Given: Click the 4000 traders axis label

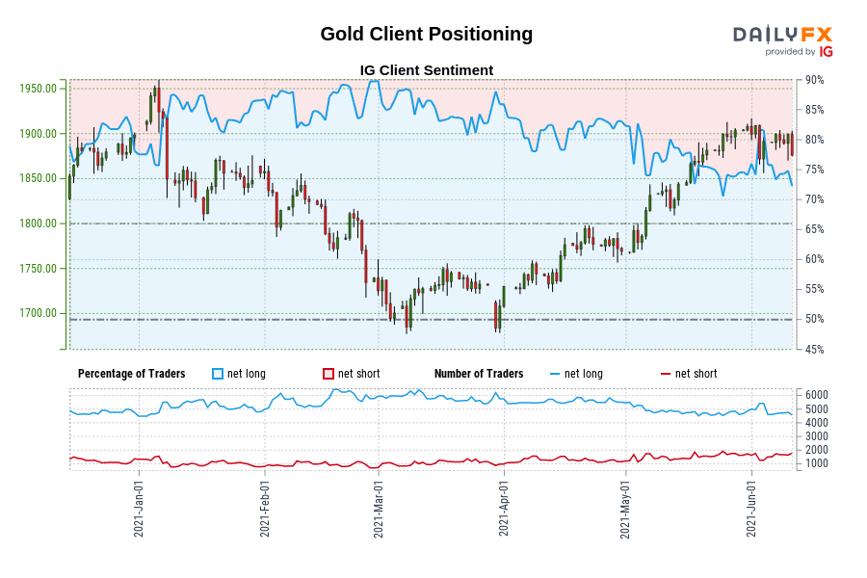Looking at the screenshot, I should tap(817, 423).
